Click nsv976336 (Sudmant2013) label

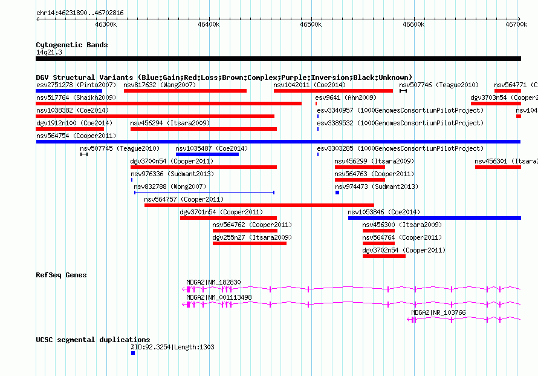point(172,174)
